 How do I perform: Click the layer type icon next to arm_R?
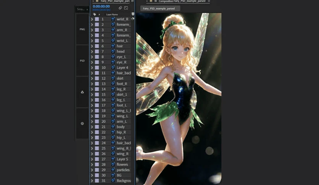coord(113,30)
